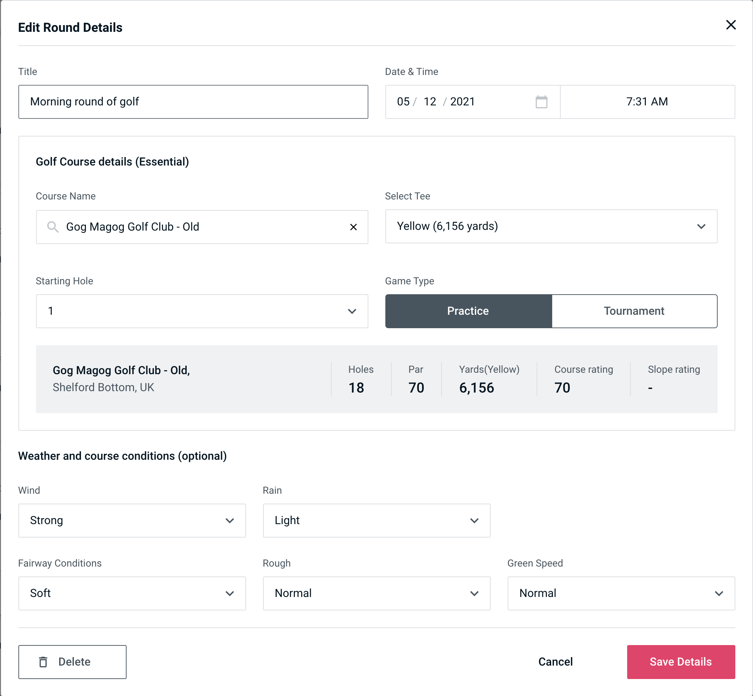Click the calendar icon to change date

point(541,102)
